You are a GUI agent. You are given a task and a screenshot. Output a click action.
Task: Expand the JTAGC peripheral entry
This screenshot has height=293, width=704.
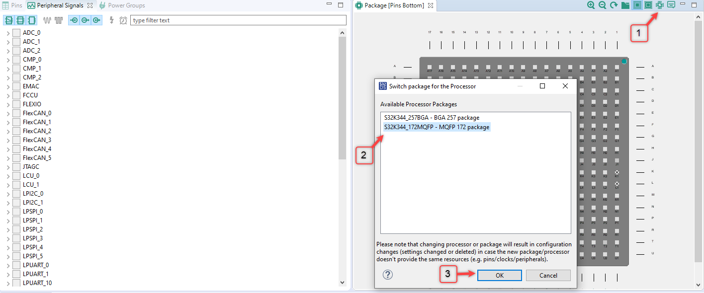8,166
